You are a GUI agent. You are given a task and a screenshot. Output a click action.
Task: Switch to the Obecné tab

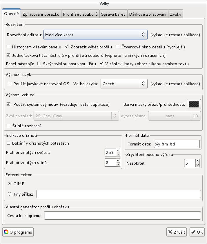coord(11,14)
